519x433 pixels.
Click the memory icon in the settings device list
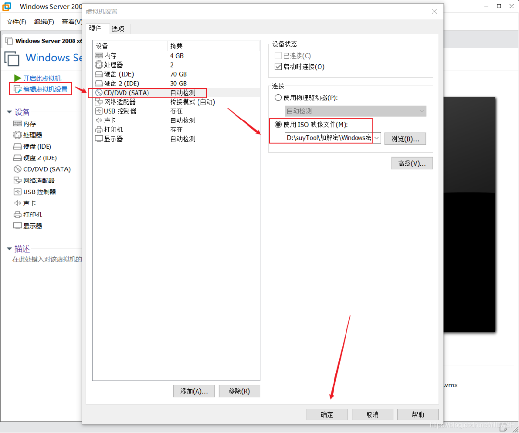point(99,56)
